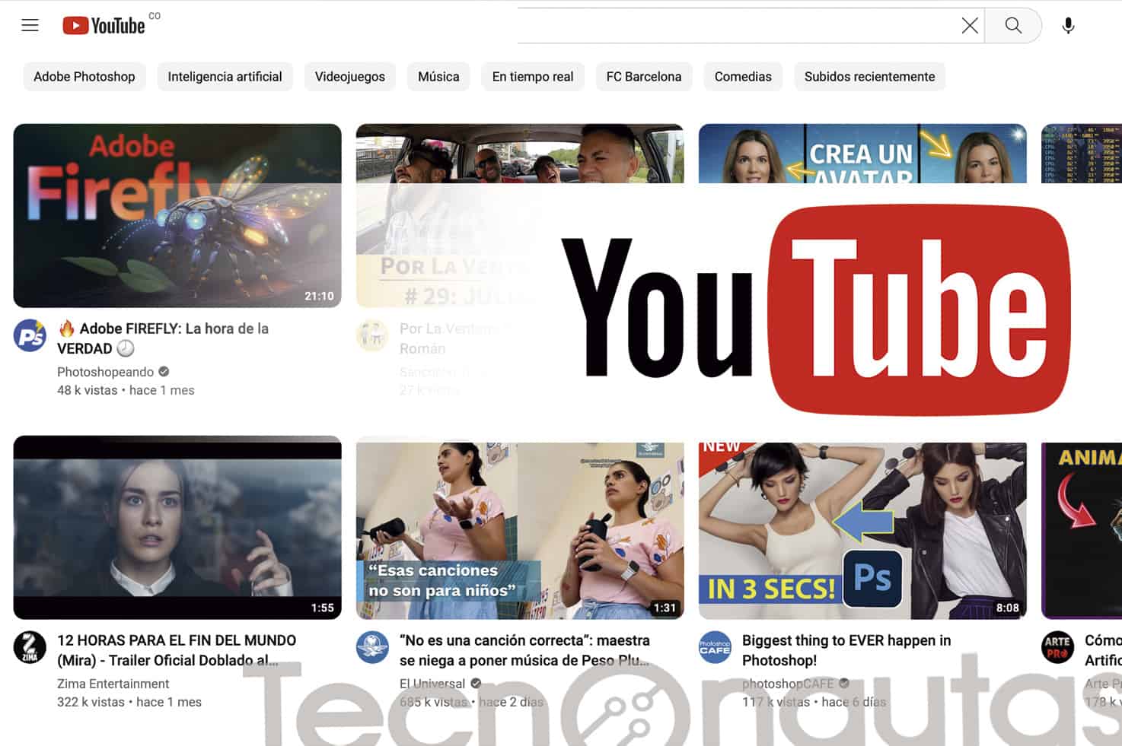Viewport: 1122px width, 746px height.
Task: Select the FC Barcelona chip
Action: 644,77
